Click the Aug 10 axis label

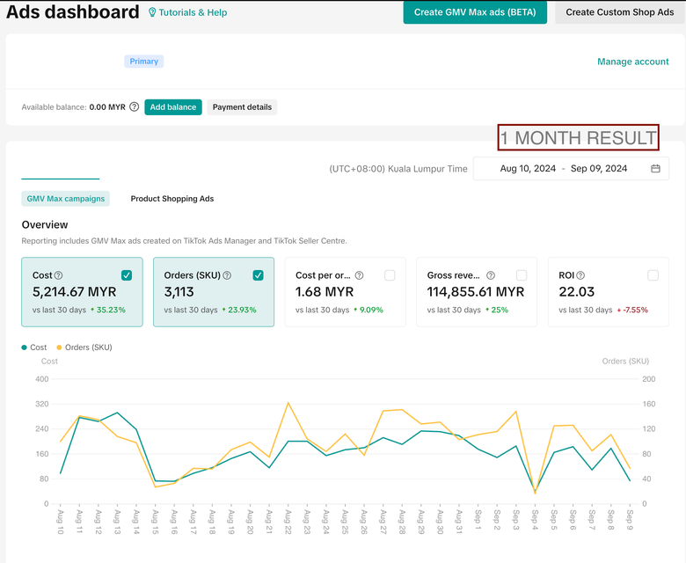[x=61, y=522]
